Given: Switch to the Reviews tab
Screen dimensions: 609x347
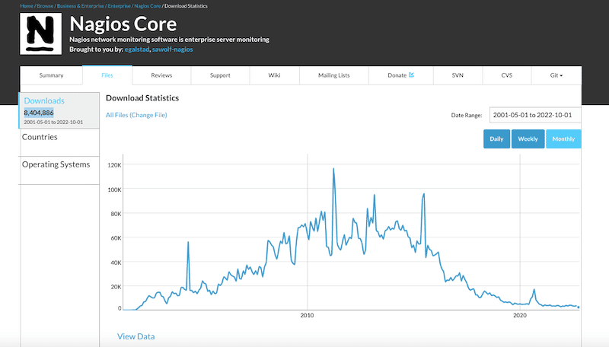Looking at the screenshot, I should point(161,75).
